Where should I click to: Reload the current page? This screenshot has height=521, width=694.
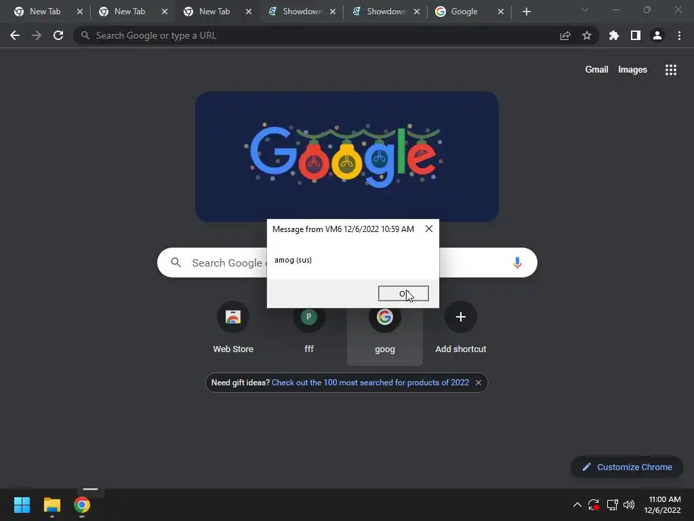click(x=58, y=35)
